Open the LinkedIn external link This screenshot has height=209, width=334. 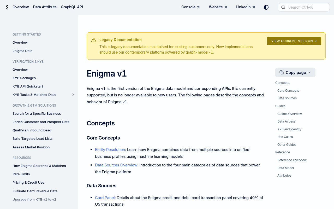click(x=246, y=7)
